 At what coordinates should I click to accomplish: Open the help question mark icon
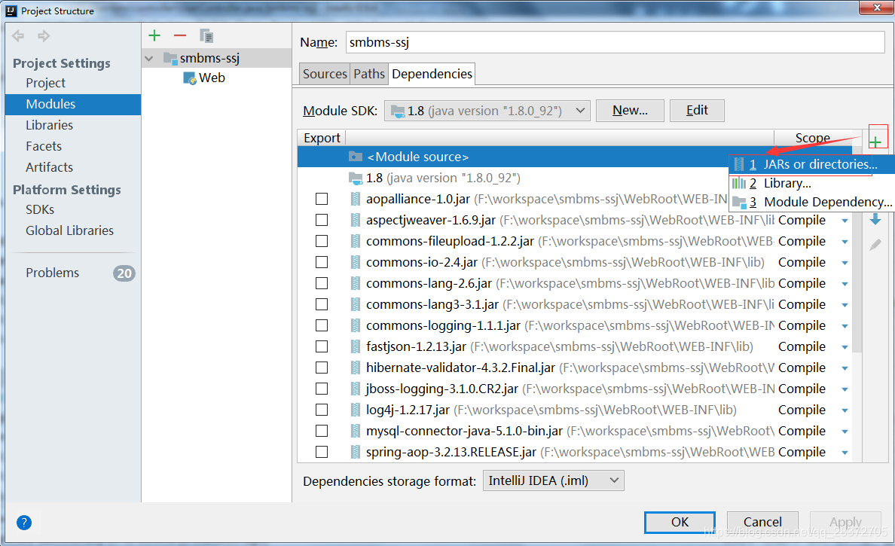24,523
